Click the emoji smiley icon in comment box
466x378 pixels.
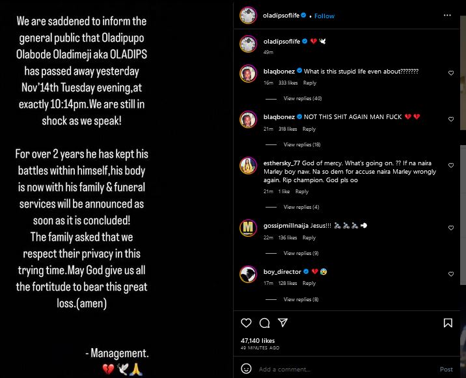247,369
